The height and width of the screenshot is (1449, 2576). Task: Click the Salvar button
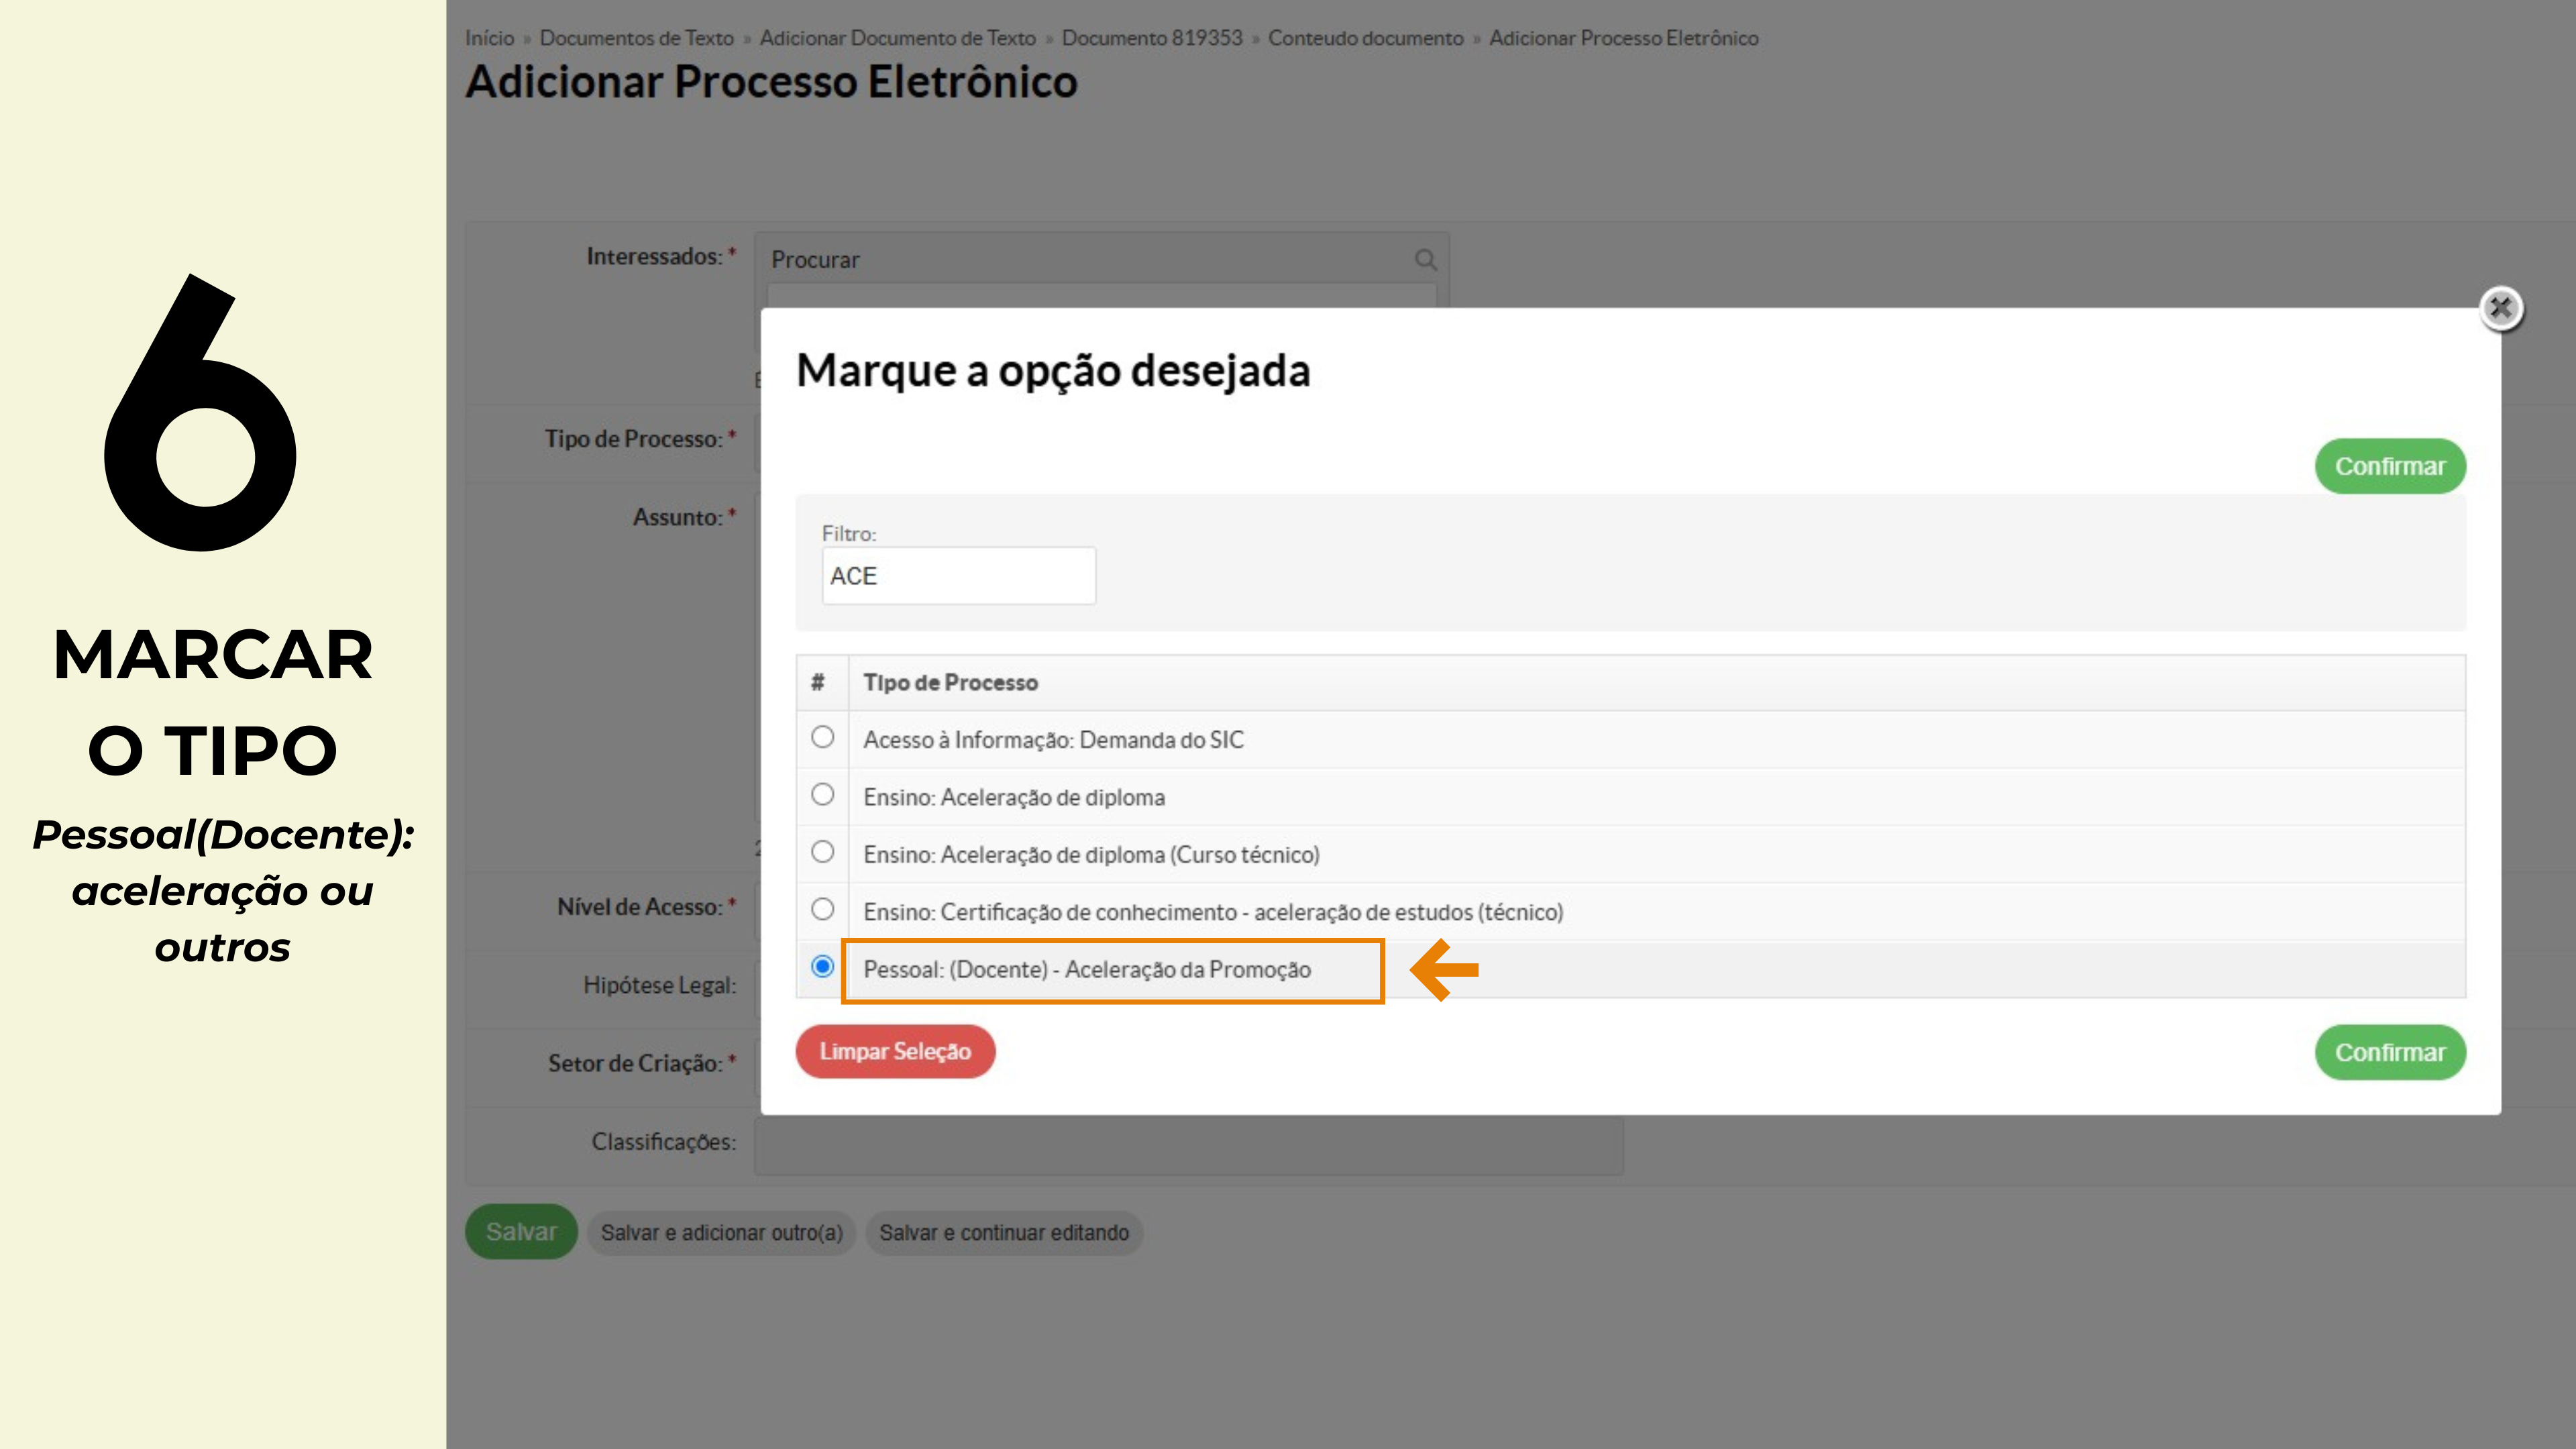click(521, 1232)
